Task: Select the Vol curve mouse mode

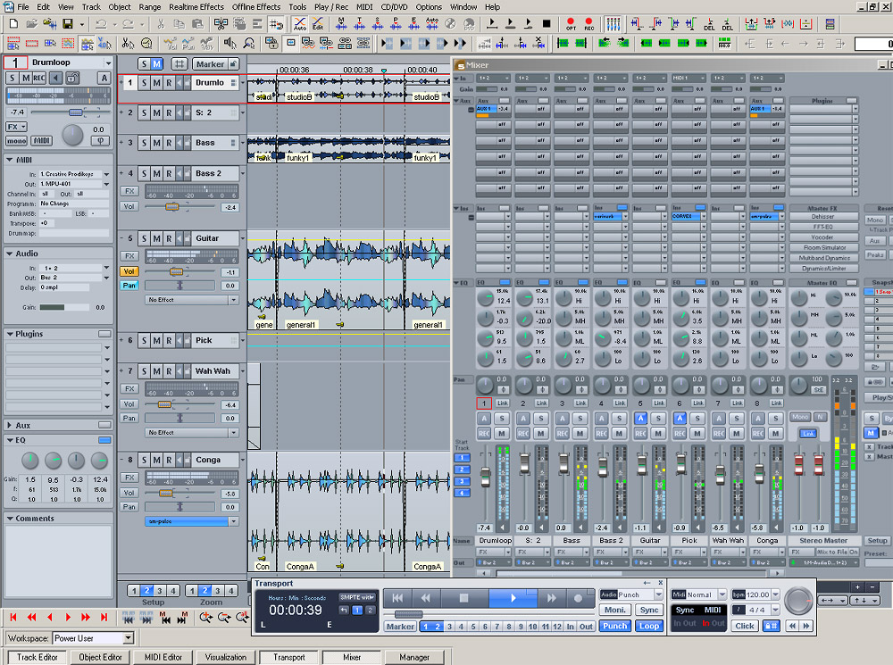Action: tap(170, 43)
